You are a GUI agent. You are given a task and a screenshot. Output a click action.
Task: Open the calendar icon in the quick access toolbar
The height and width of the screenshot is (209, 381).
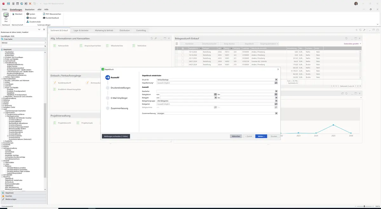17,3
